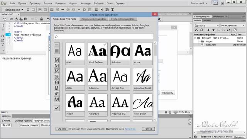Click Применить in the background dialog
This screenshot has height=139, width=247.
(x=167, y=93)
